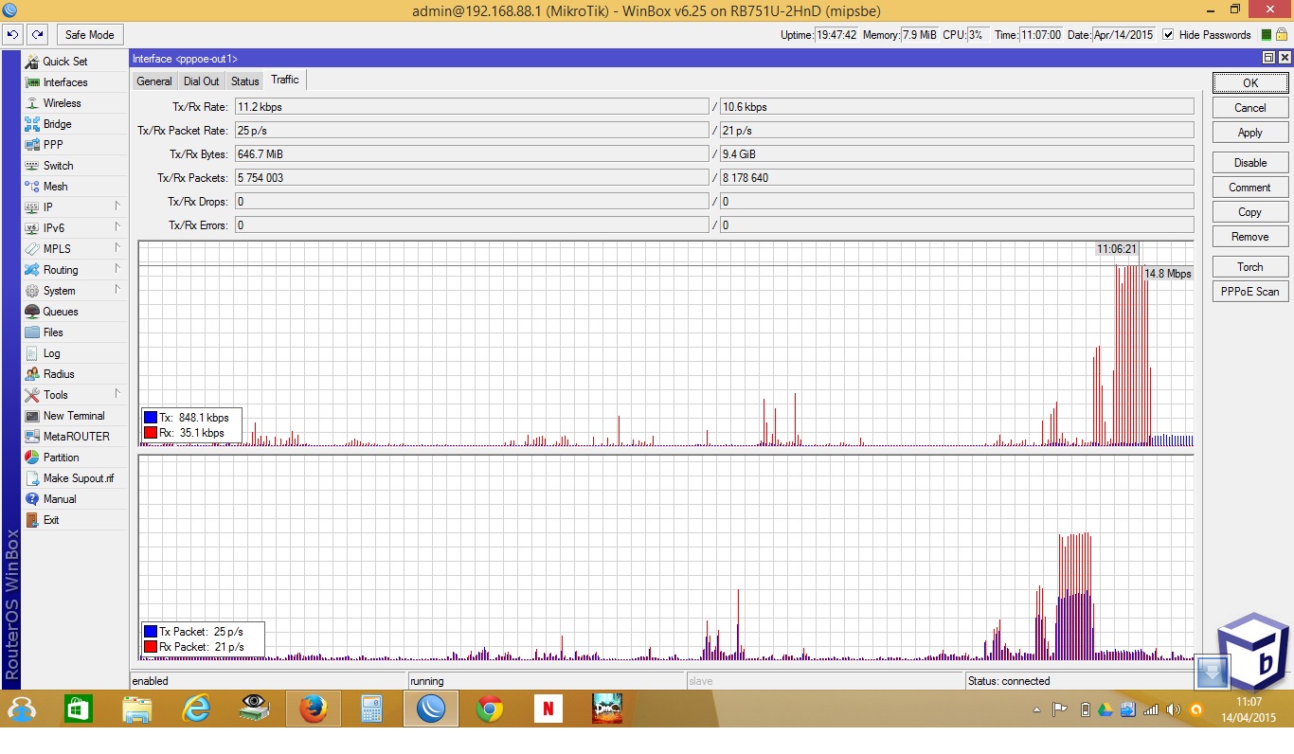Open the Calculator from the taskbar
Screen dimensions: 1294x754
[x=371, y=709]
